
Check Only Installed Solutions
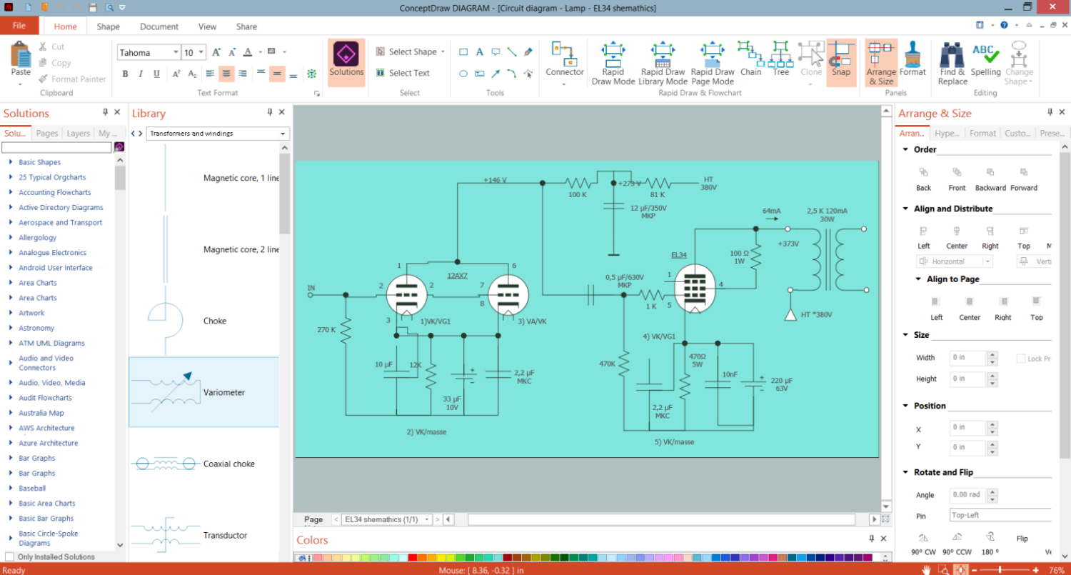[x=9, y=557]
